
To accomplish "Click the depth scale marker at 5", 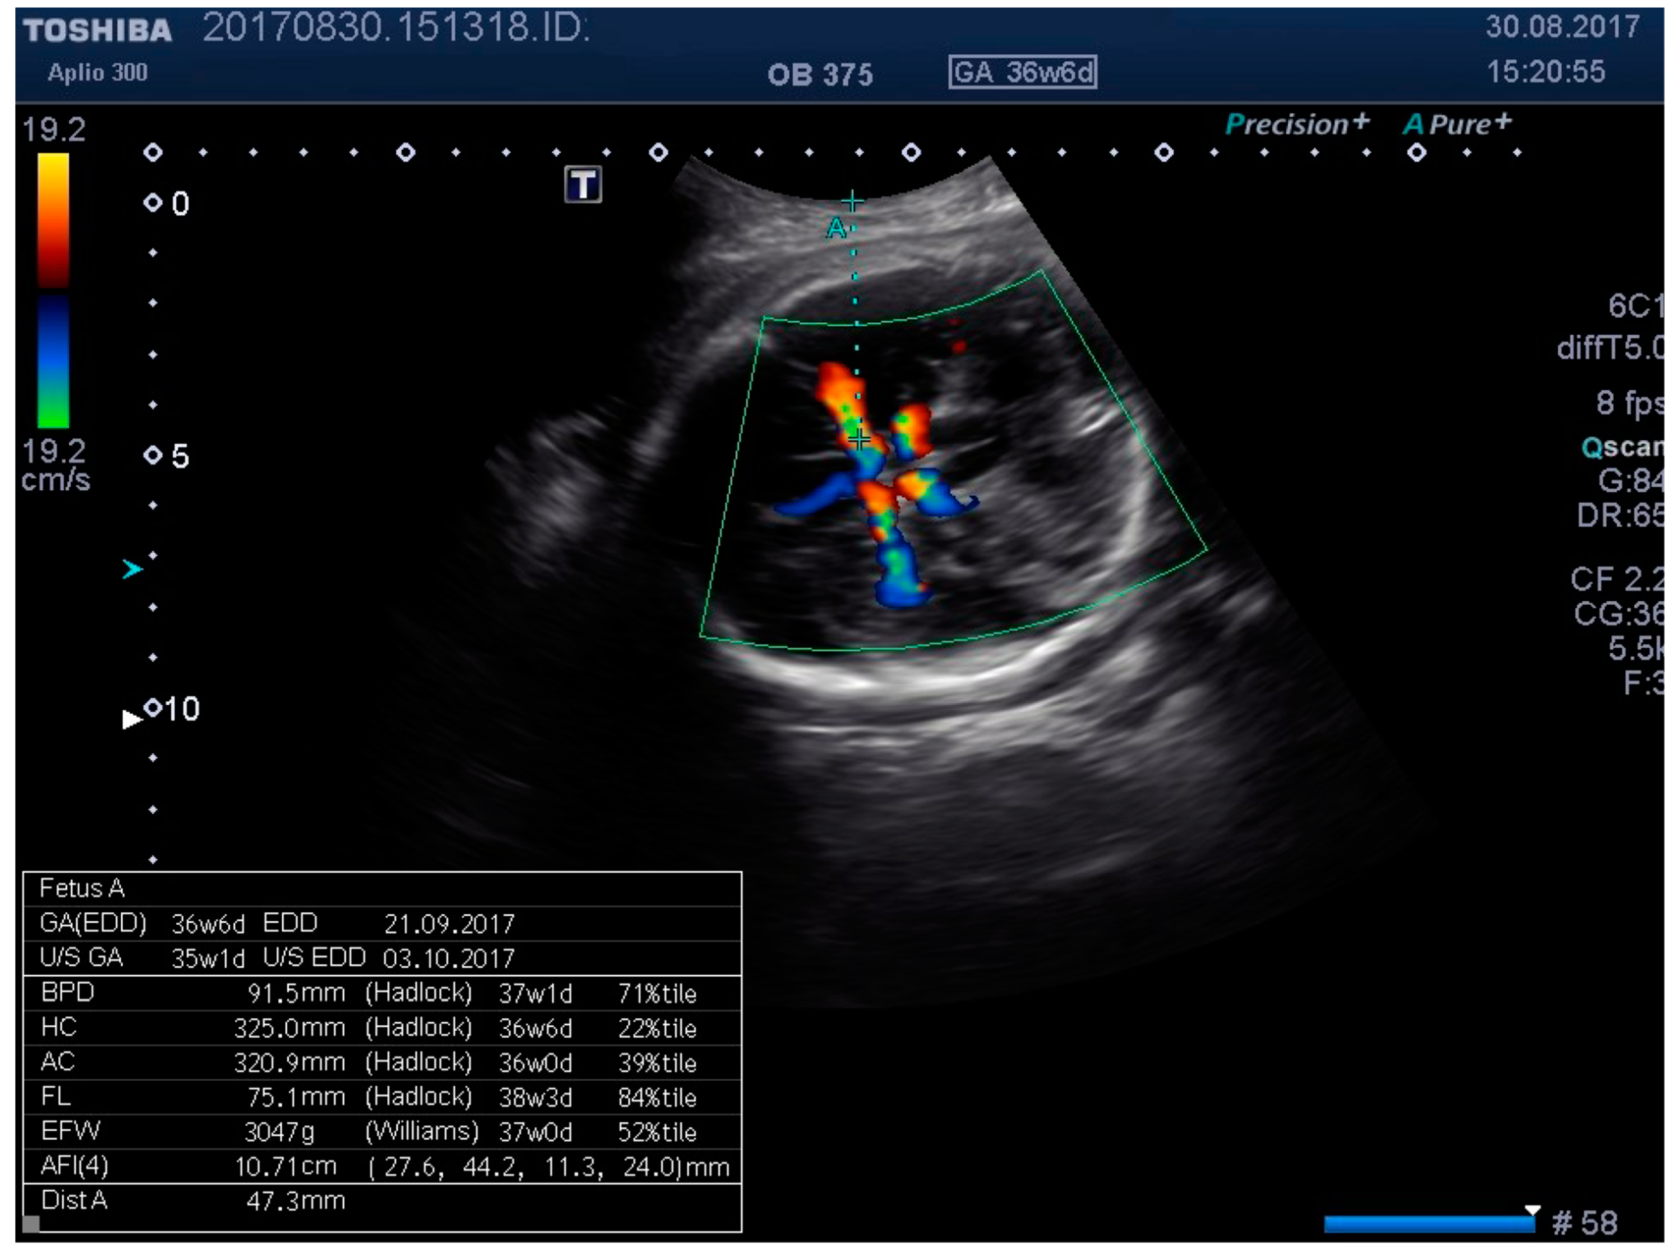I will point(153,455).
